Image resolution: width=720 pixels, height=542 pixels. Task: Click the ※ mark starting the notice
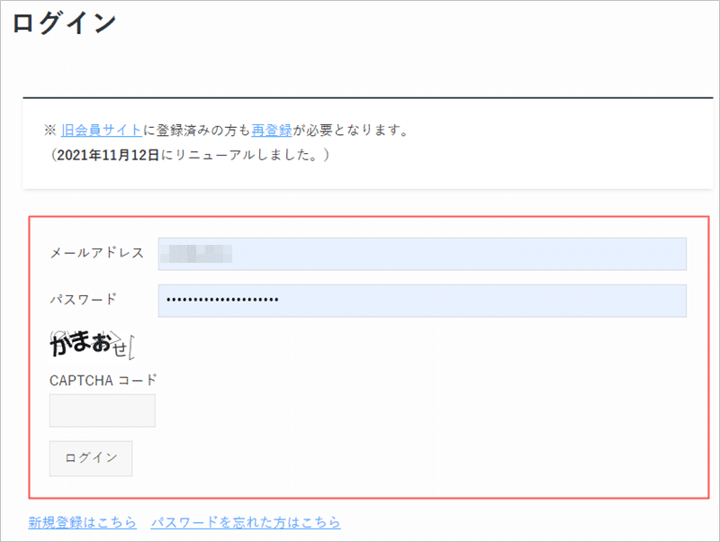[x=49, y=130]
